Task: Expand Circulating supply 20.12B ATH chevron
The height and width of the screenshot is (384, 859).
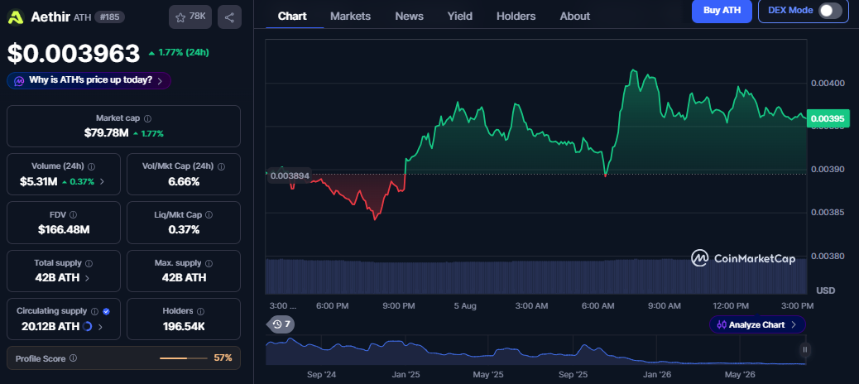Action: 99,327
